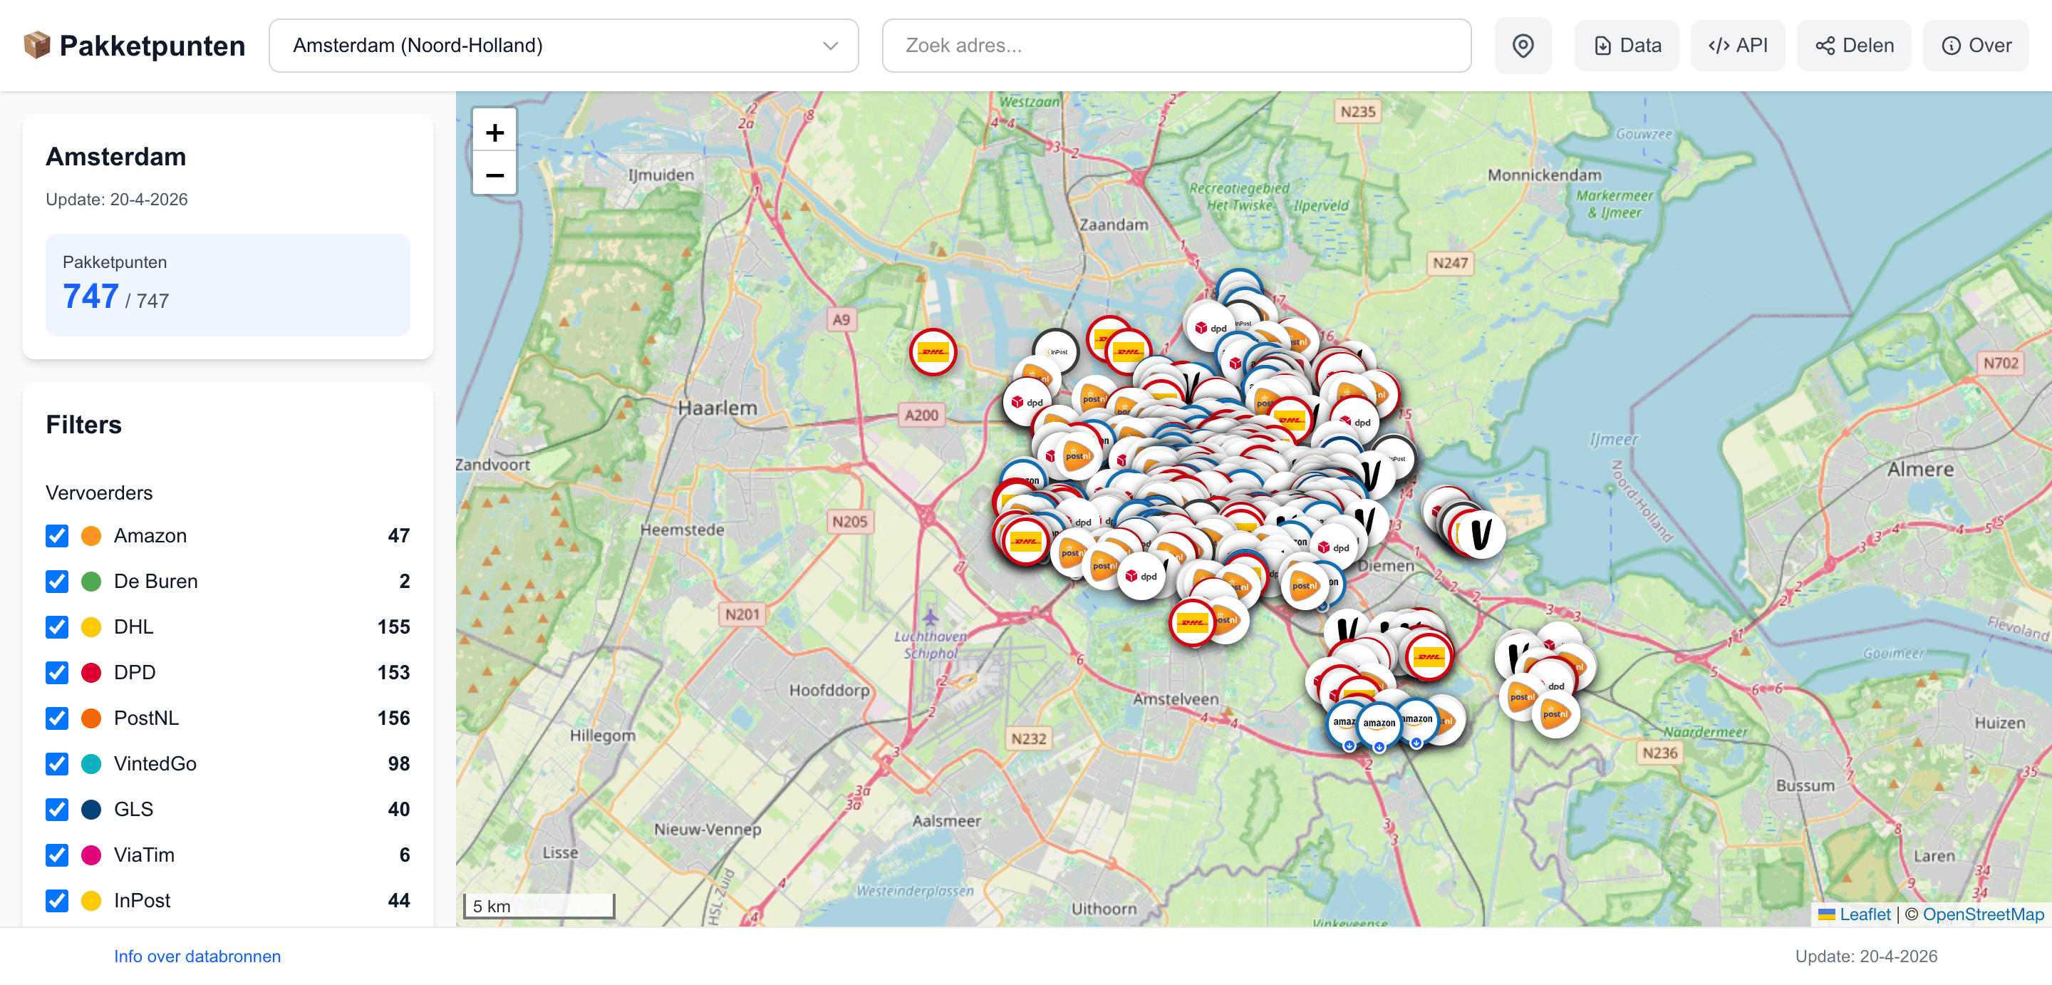Disable the PostNL carrier filter
The width and height of the screenshot is (2052, 985).
pos(56,718)
